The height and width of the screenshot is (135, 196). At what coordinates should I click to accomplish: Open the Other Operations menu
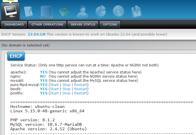point(47,25)
